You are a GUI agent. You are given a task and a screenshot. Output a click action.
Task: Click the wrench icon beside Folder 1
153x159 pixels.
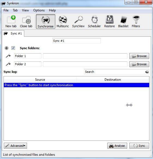[8, 56]
